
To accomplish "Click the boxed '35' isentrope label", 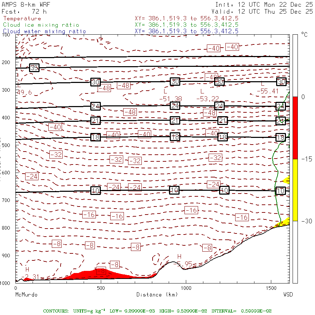I will [34, 68].
